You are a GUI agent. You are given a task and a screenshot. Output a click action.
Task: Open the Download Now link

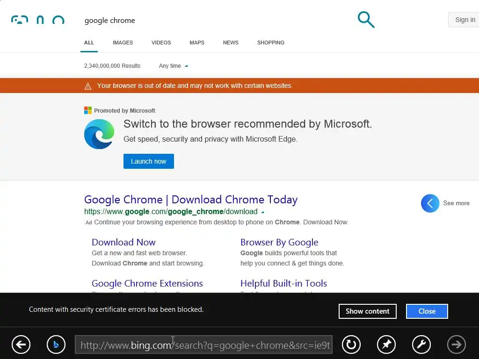pos(123,242)
